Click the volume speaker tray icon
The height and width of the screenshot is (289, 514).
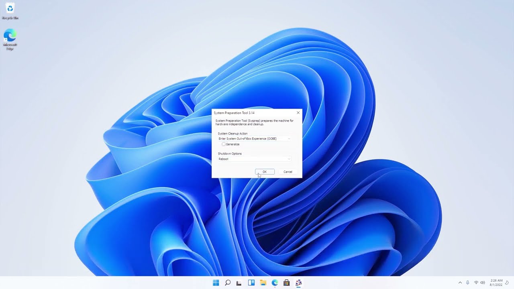(483, 283)
